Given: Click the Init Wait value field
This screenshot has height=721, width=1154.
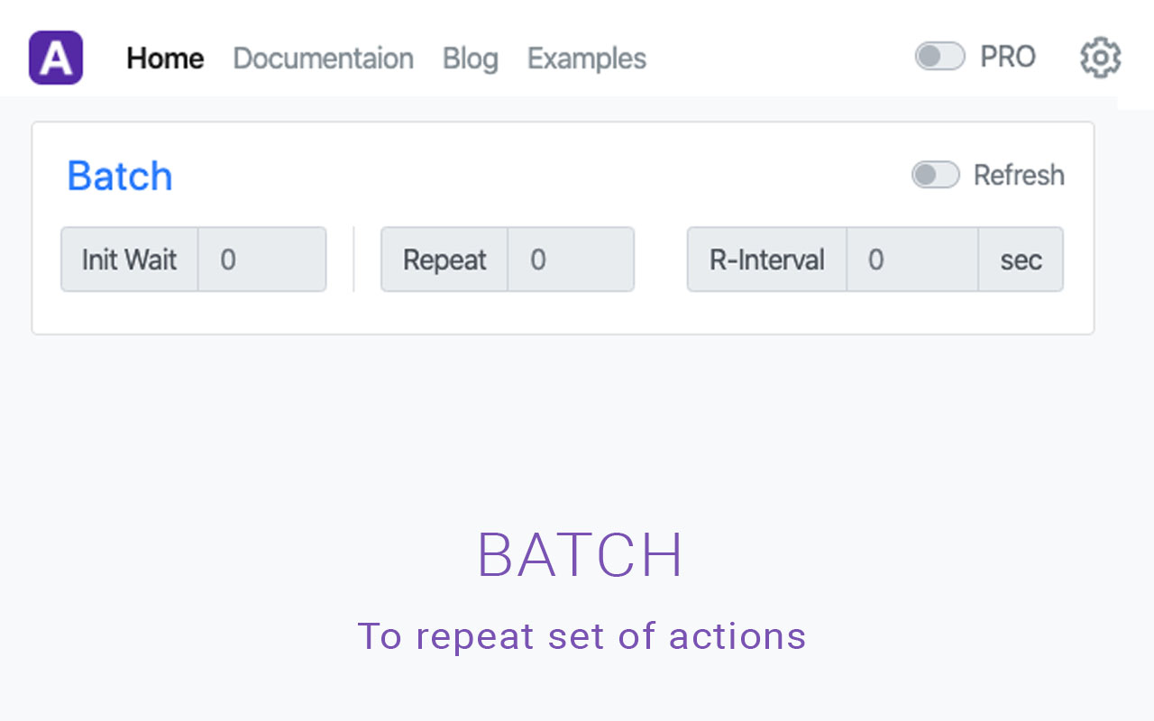Looking at the screenshot, I should pyautogui.click(x=261, y=260).
